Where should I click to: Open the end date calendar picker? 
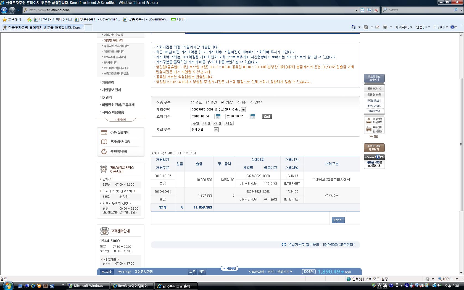(253, 117)
